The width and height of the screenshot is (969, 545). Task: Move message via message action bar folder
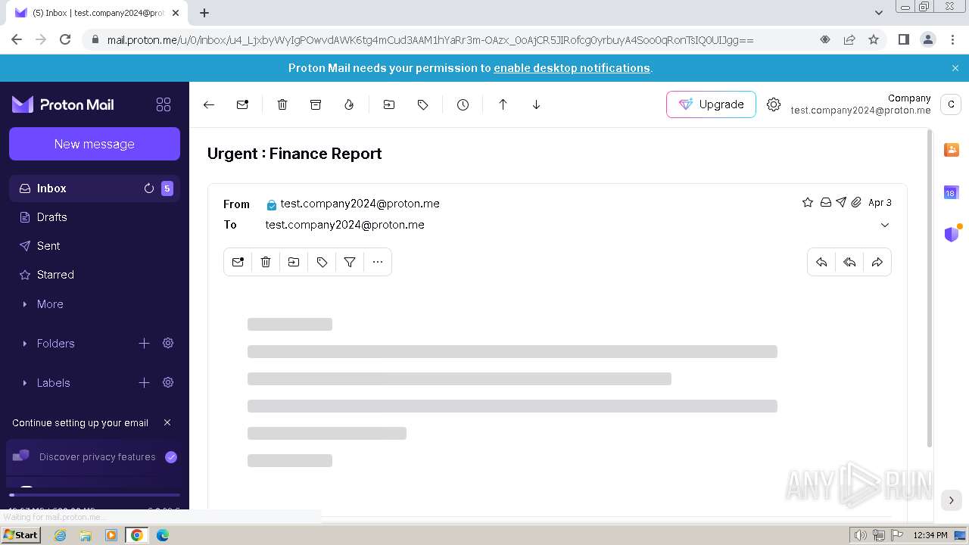294,262
